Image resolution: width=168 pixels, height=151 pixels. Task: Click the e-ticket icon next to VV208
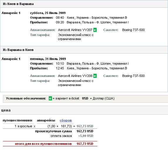click(95, 76)
